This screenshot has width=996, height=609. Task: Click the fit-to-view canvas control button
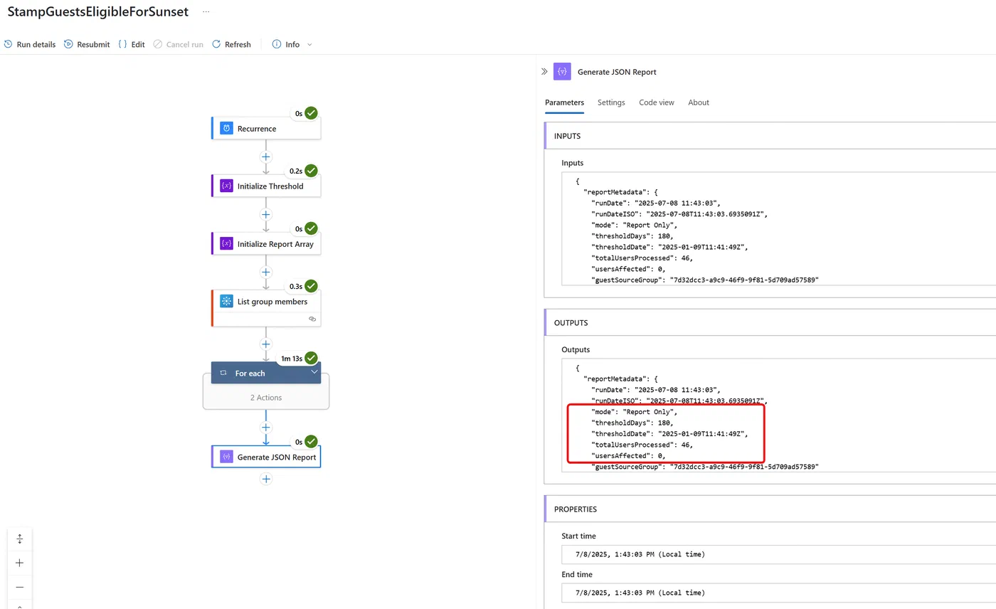click(20, 539)
